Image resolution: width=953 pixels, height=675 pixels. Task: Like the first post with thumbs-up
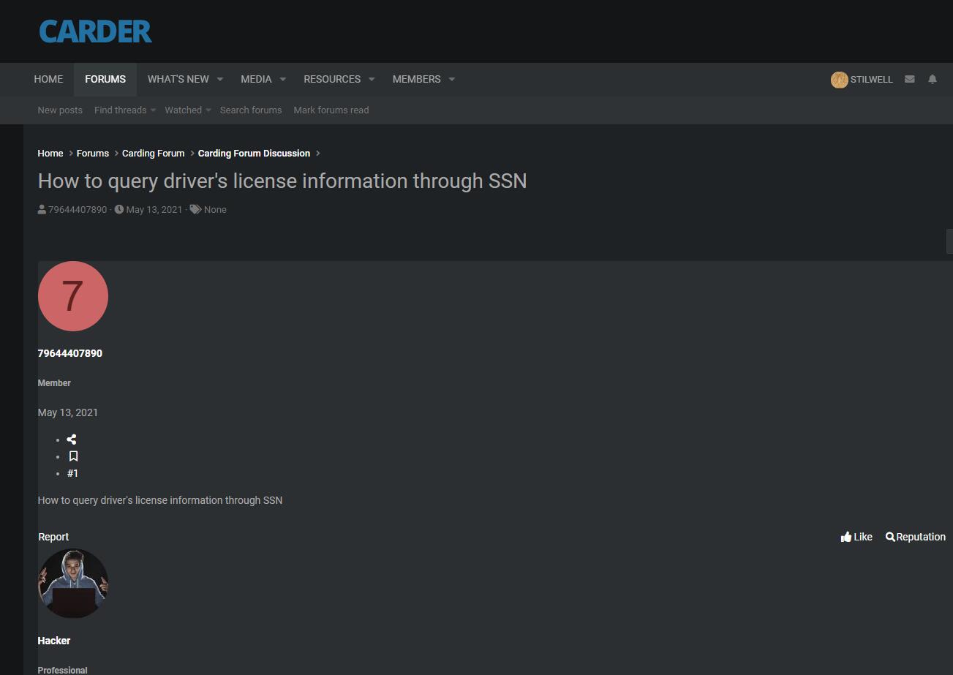tap(856, 537)
